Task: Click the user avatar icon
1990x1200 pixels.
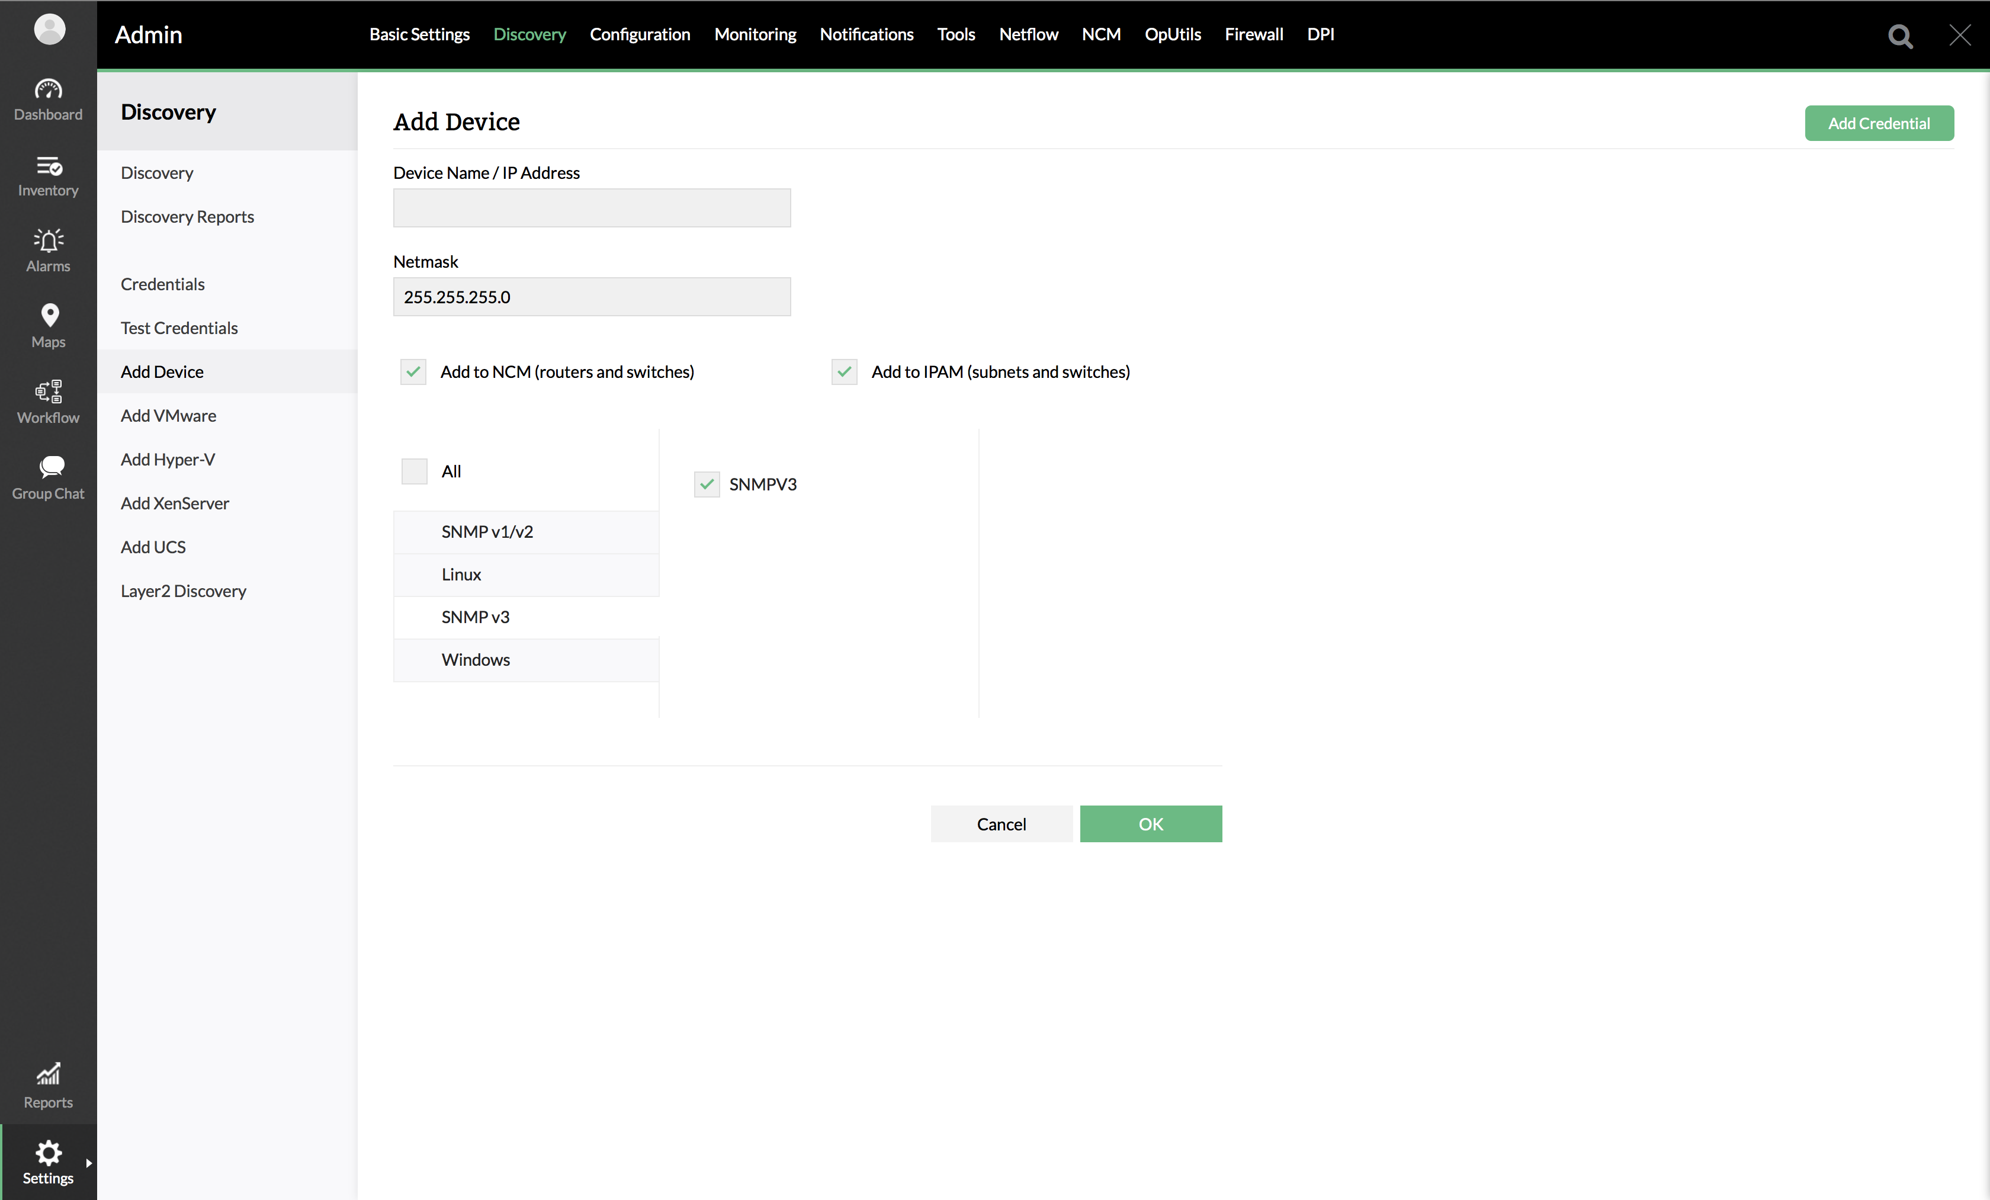Action: click(x=49, y=30)
